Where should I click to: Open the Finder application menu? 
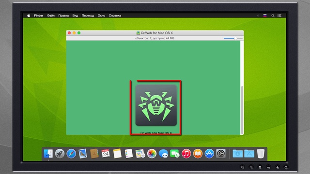click(39, 15)
